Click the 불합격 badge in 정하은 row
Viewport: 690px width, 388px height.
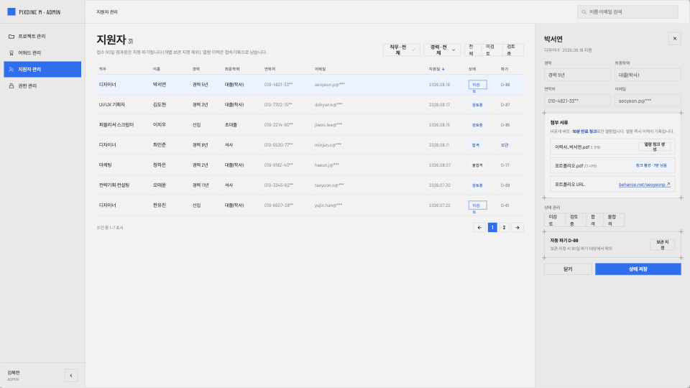pos(477,165)
